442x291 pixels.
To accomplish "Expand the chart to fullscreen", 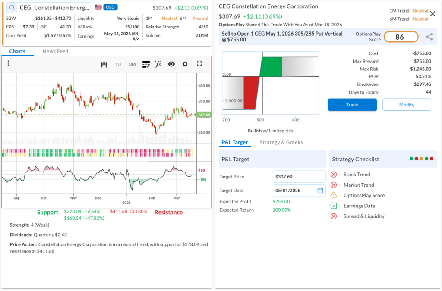I will 199,64.
